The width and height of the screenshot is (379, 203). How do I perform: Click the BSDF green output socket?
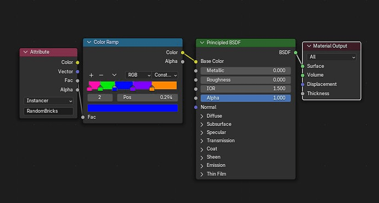296,53
